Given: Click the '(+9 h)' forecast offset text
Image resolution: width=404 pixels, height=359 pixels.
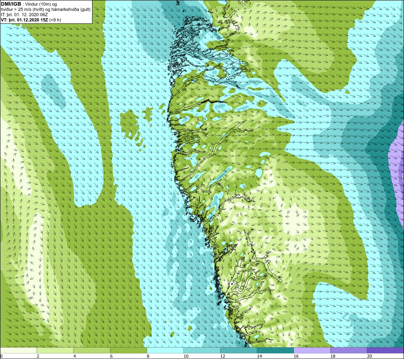Looking at the screenshot, I should pos(55,20).
